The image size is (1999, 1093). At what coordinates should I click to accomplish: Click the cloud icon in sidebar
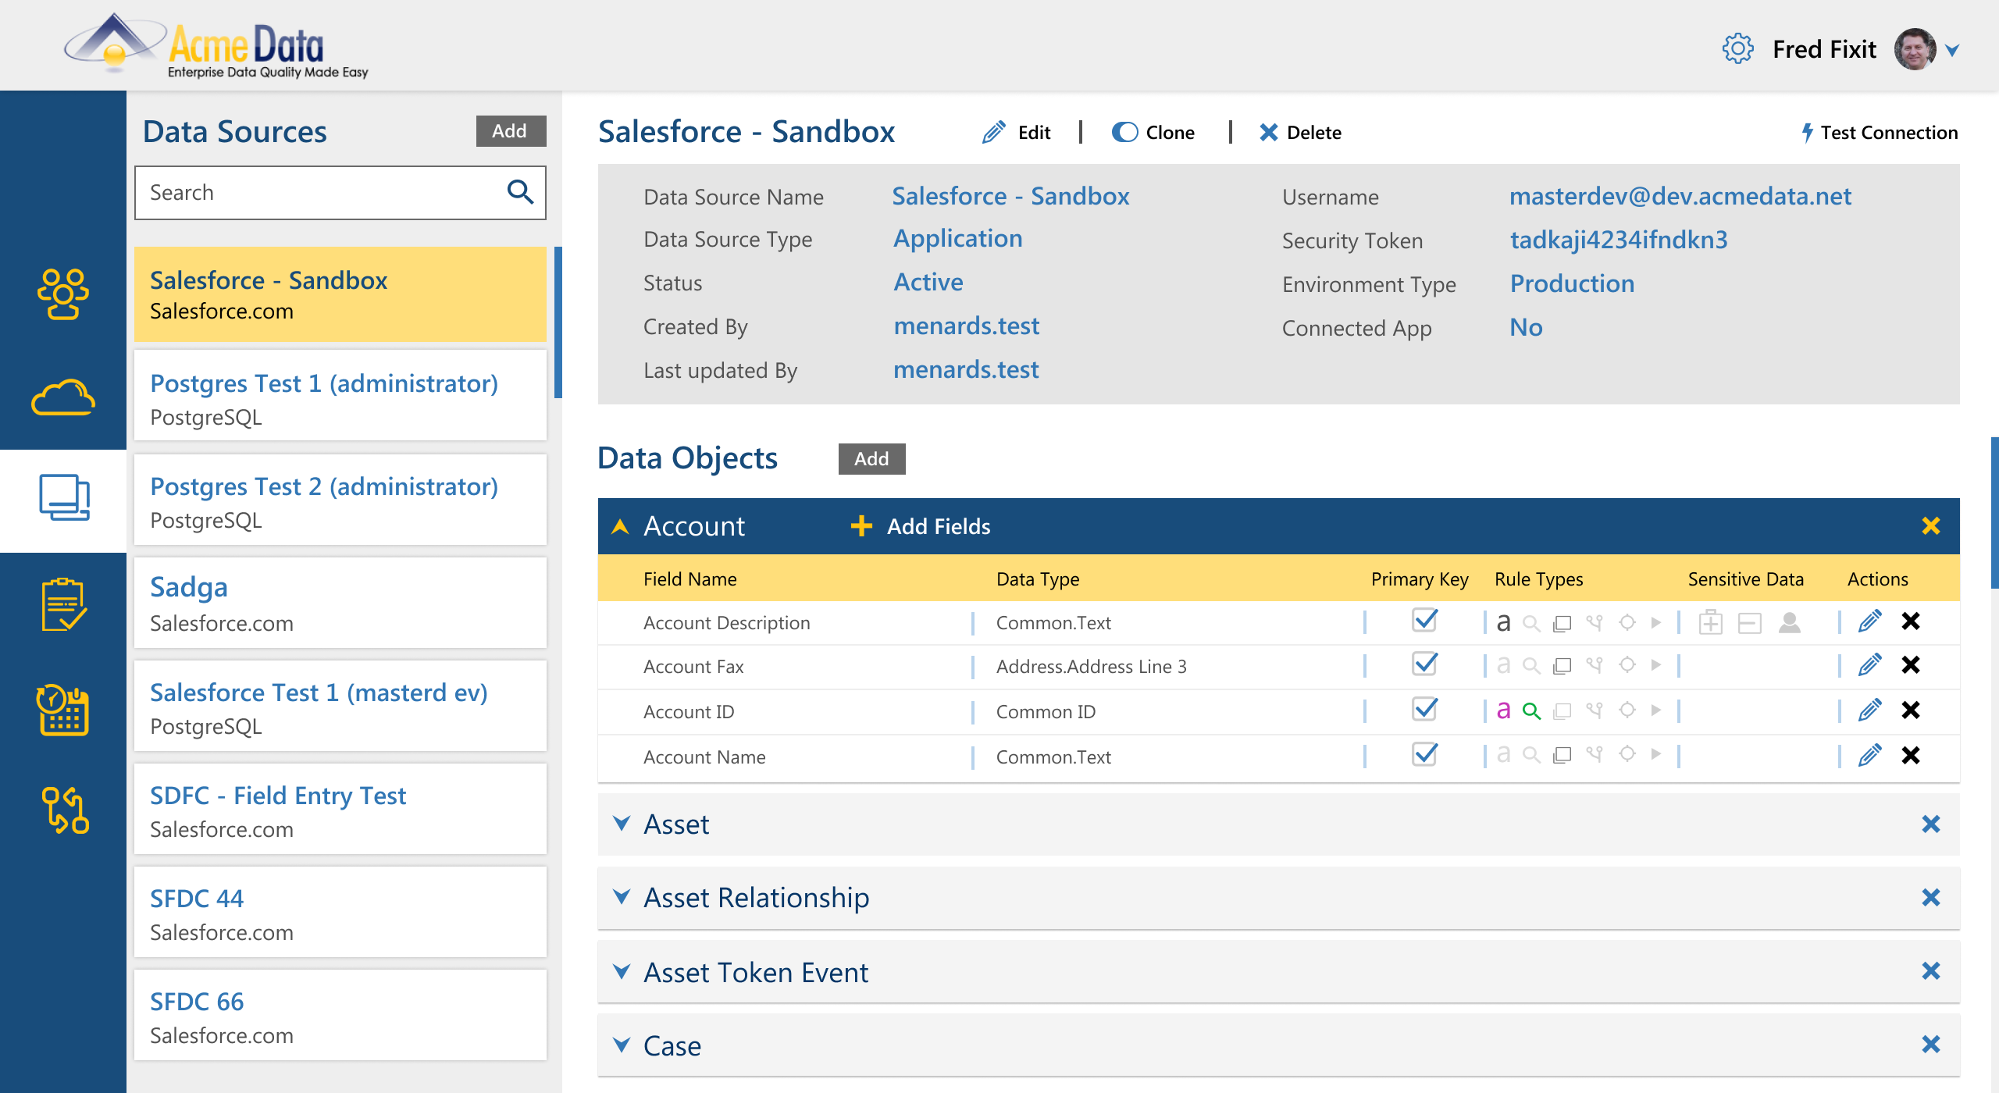point(62,398)
